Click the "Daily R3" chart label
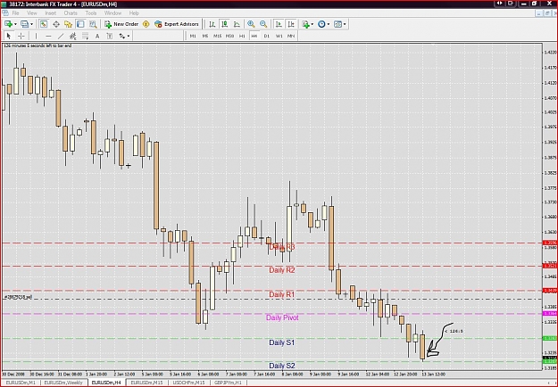 tap(282, 247)
